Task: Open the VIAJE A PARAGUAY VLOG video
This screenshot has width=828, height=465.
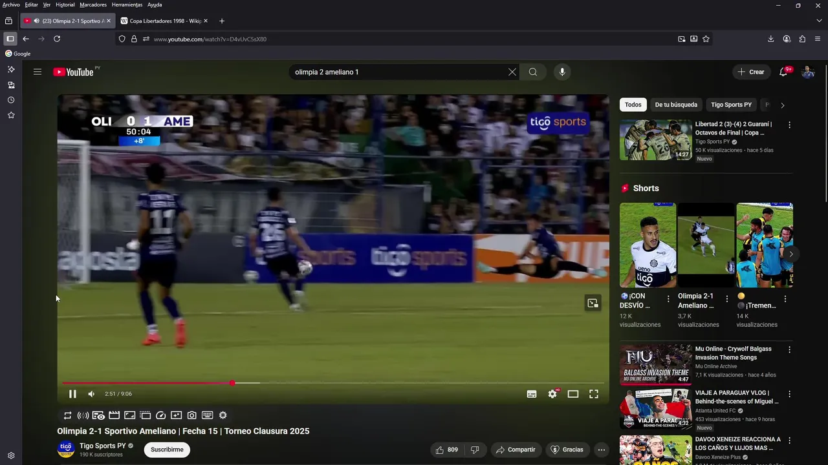Action: [656, 408]
